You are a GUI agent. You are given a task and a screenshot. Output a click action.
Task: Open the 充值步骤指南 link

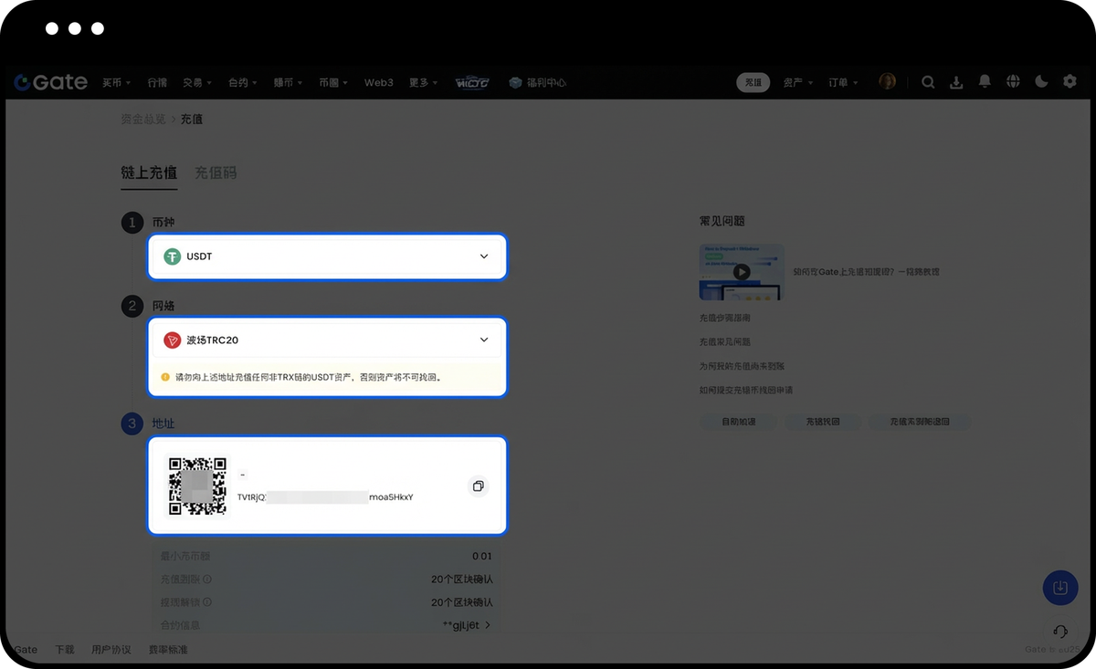[x=725, y=319]
